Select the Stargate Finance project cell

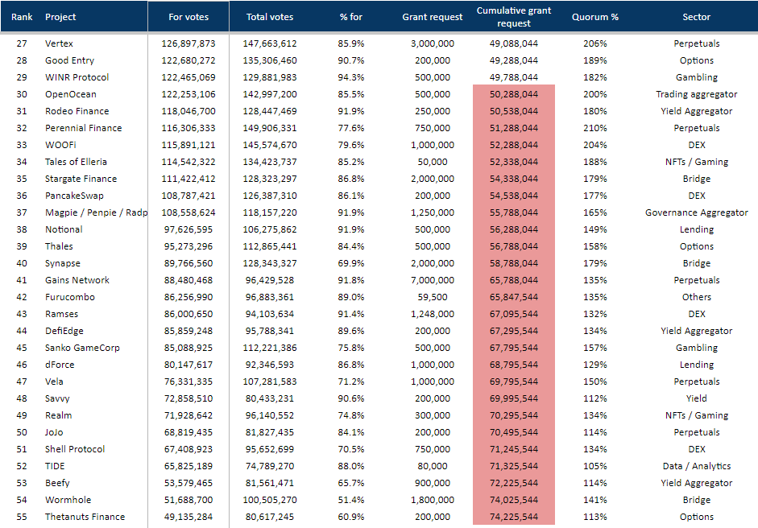pos(81,179)
